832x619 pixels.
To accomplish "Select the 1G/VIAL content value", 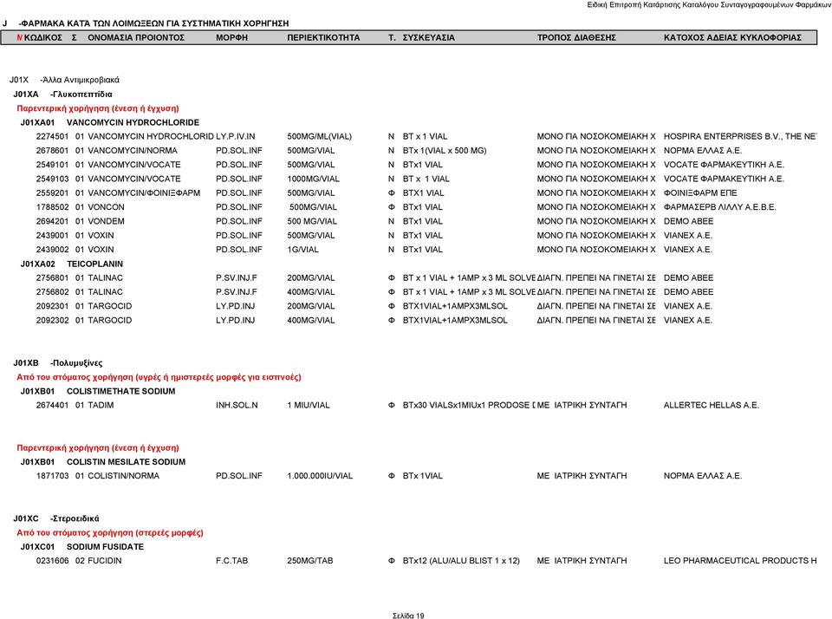I will point(303,250).
